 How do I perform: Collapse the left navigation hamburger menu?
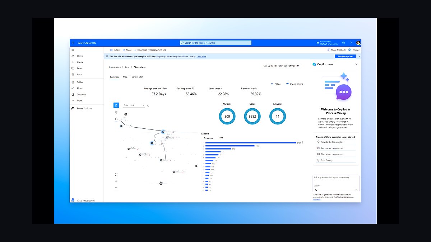pyautogui.click(x=73, y=50)
